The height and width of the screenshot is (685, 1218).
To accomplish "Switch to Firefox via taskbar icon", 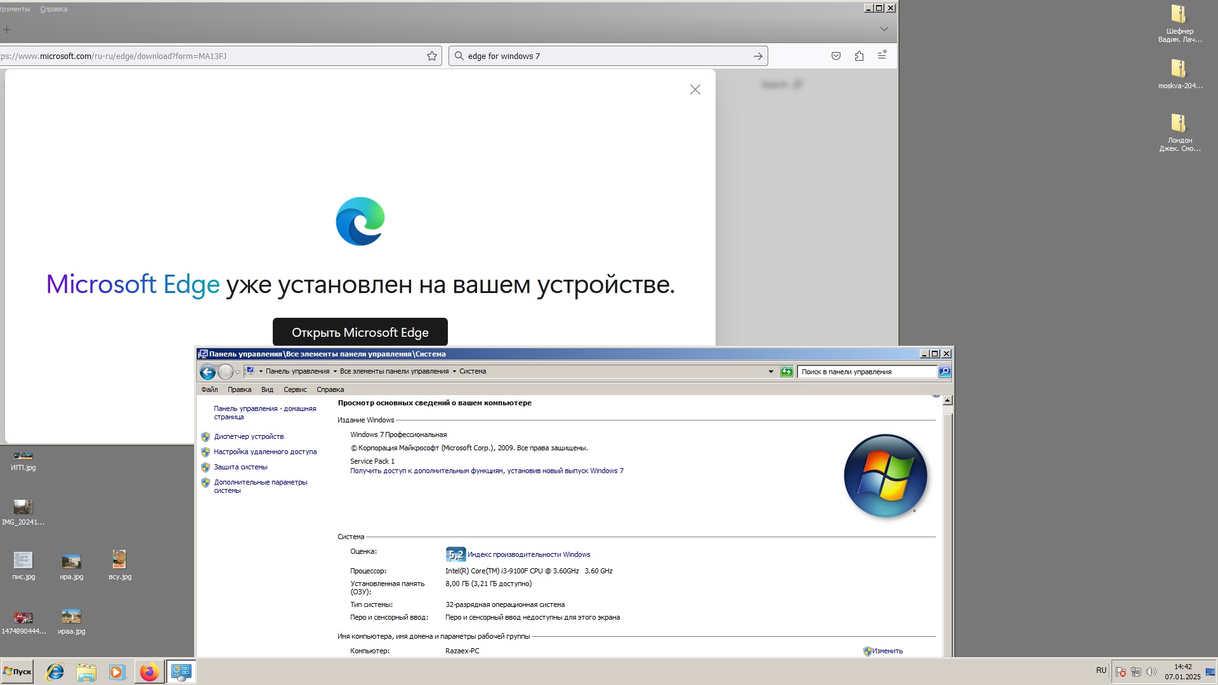I will pyautogui.click(x=149, y=672).
